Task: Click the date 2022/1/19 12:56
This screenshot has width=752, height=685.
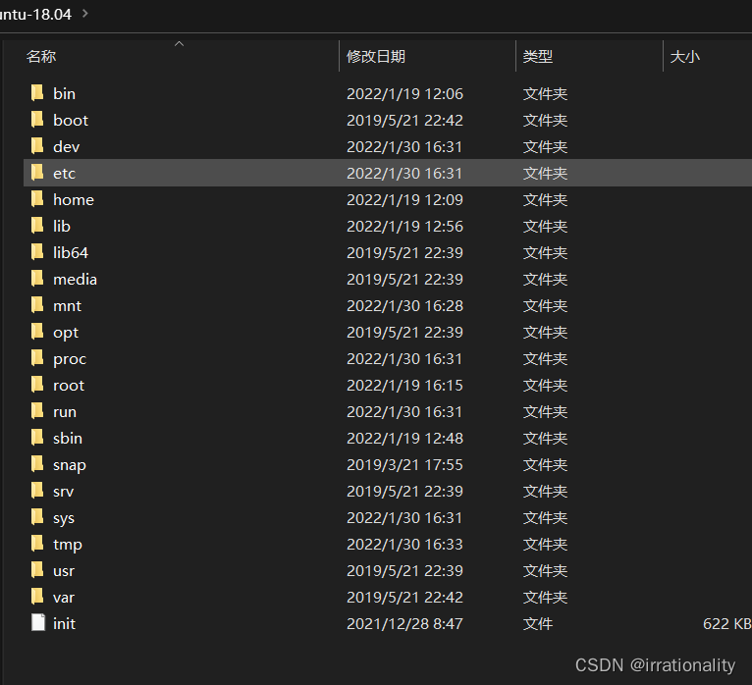Action: (404, 227)
